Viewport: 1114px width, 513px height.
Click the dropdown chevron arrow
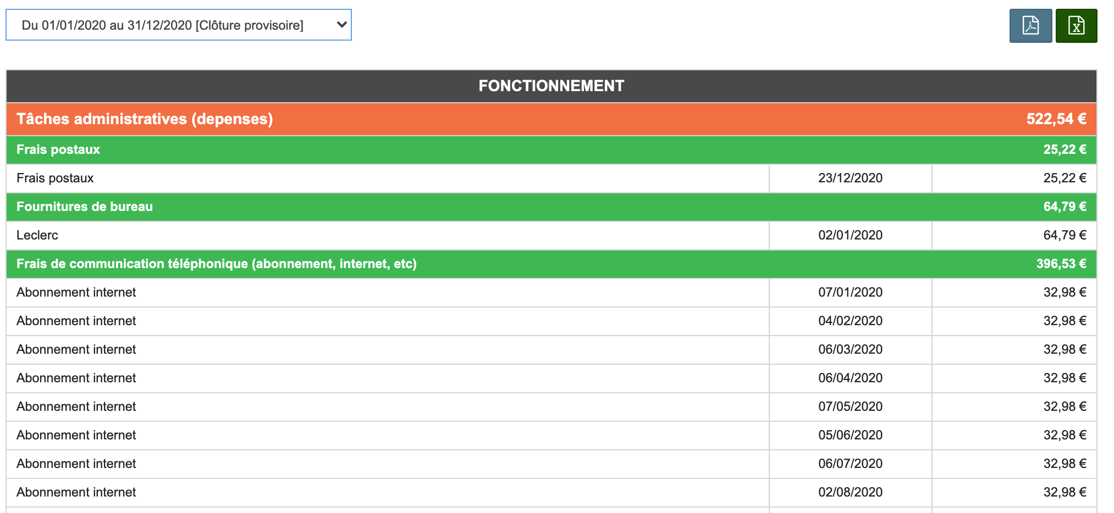click(x=341, y=25)
